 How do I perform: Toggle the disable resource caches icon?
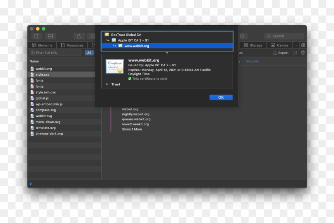pyautogui.click(x=295, y=53)
